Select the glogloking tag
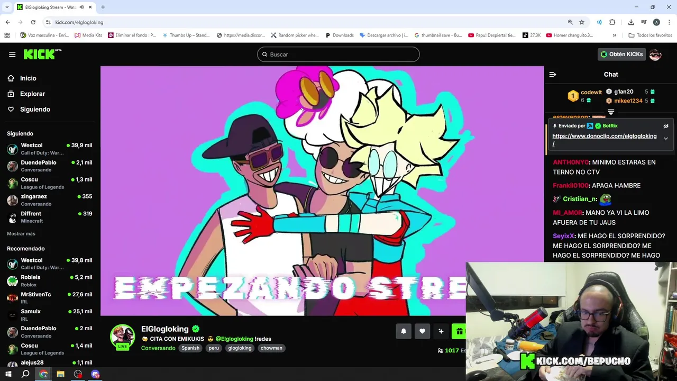The width and height of the screenshot is (677, 381). pos(240,348)
